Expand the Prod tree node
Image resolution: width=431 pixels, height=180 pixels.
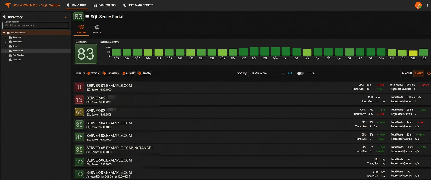pyautogui.click(x=6, y=46)
